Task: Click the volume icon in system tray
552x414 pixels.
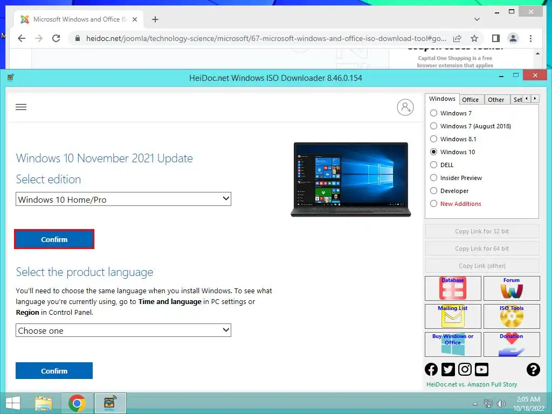Action: [x=501, y=404]
